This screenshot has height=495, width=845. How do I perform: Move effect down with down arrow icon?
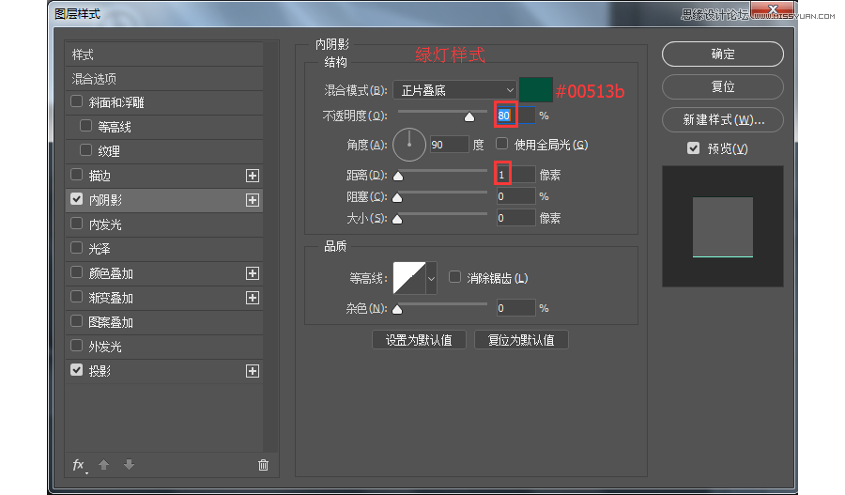pyautogui.click(x=129, y=464)
